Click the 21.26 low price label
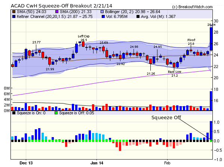 [x=151, y=74]
